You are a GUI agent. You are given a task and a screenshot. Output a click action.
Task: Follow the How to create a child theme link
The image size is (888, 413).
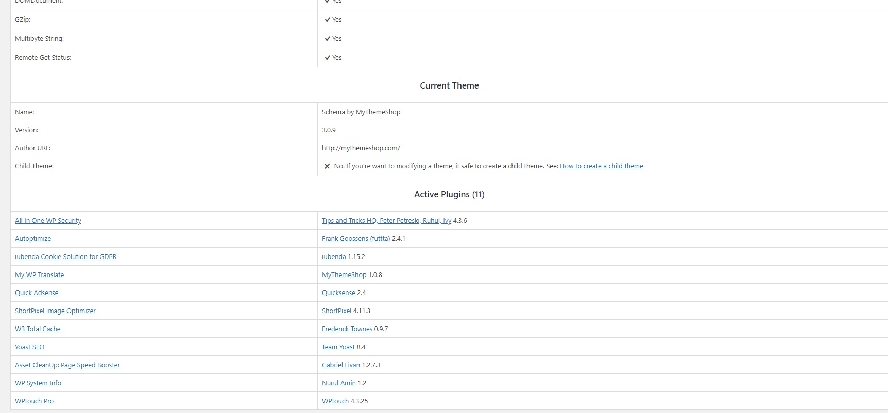[x=602, y=166]
